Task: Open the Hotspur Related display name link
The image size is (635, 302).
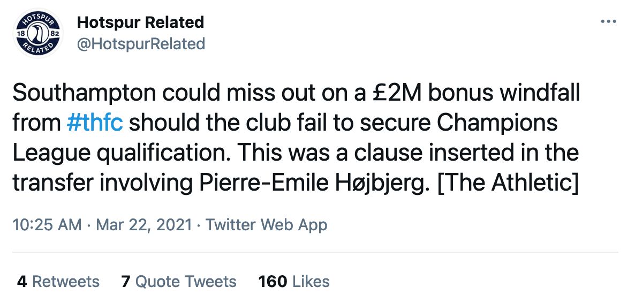Action: (x=140, y=22)
